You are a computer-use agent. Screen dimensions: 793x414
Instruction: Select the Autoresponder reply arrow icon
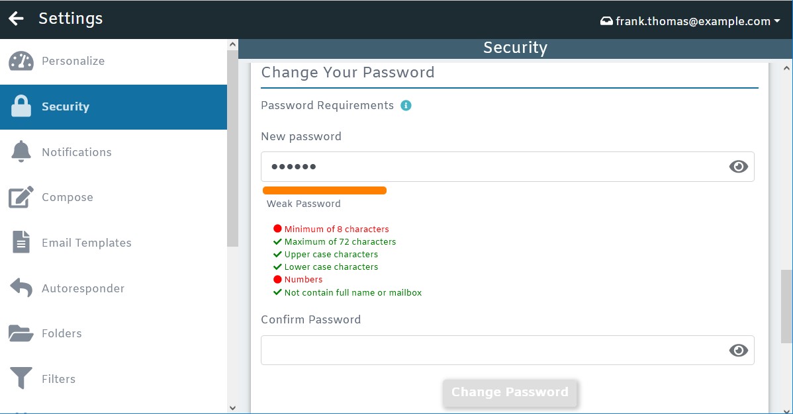(x=21, y=288)
